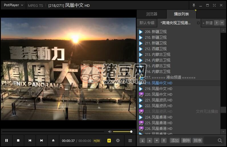Expand the playlist tabs dropdown arrow
Viewport: 227px width, 147px height.
coord(222,23)
